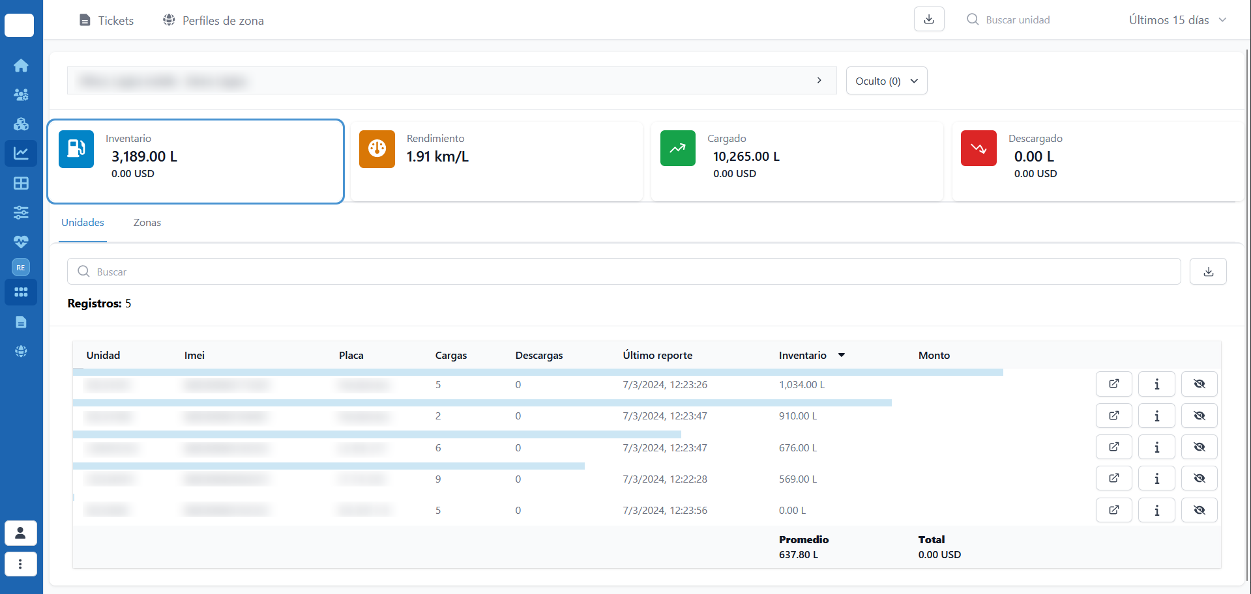Go to the Tickets section

[106, 20]
